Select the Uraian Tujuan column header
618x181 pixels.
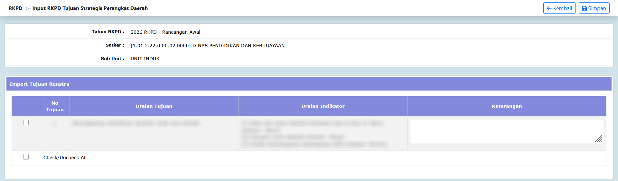[154, 106]
